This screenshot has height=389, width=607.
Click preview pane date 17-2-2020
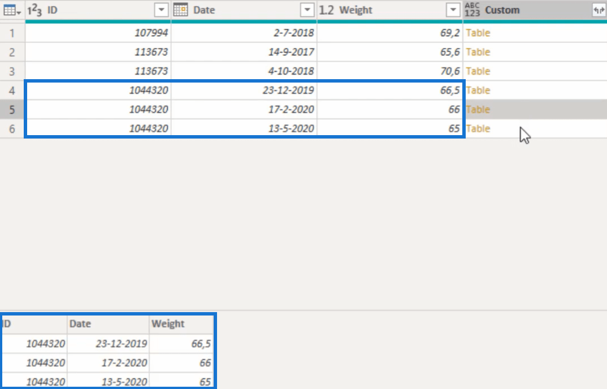pos(108,363)
